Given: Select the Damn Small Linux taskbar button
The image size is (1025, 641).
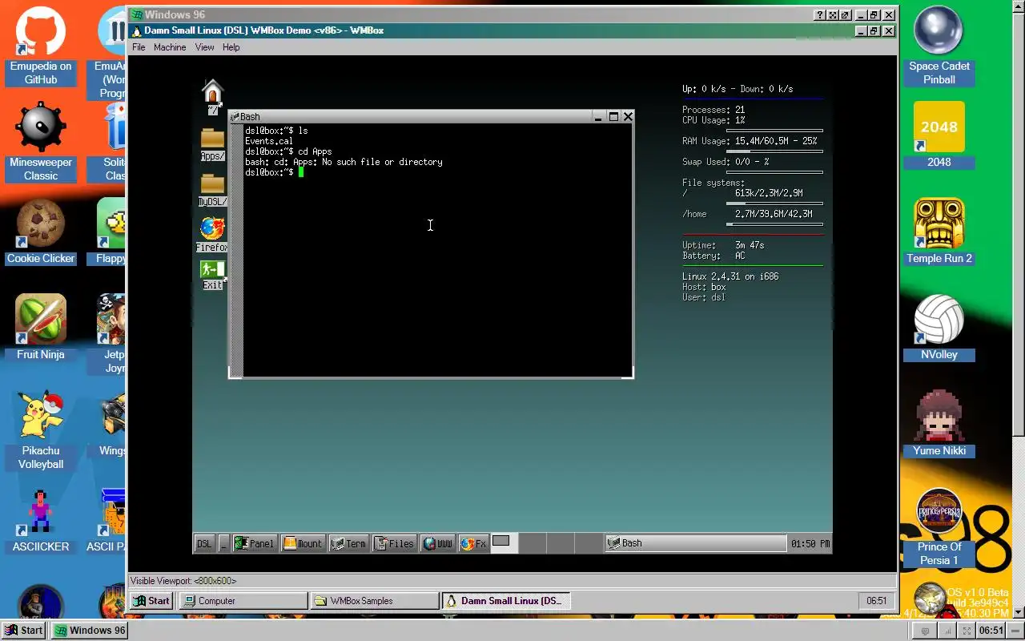Looking at the screenshot, I should pos(506,601).
